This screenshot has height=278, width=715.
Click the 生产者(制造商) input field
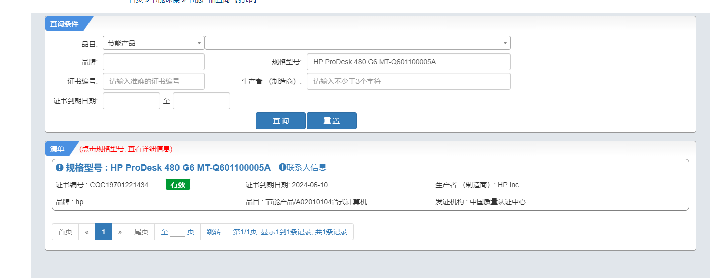[x=408, y=81]
